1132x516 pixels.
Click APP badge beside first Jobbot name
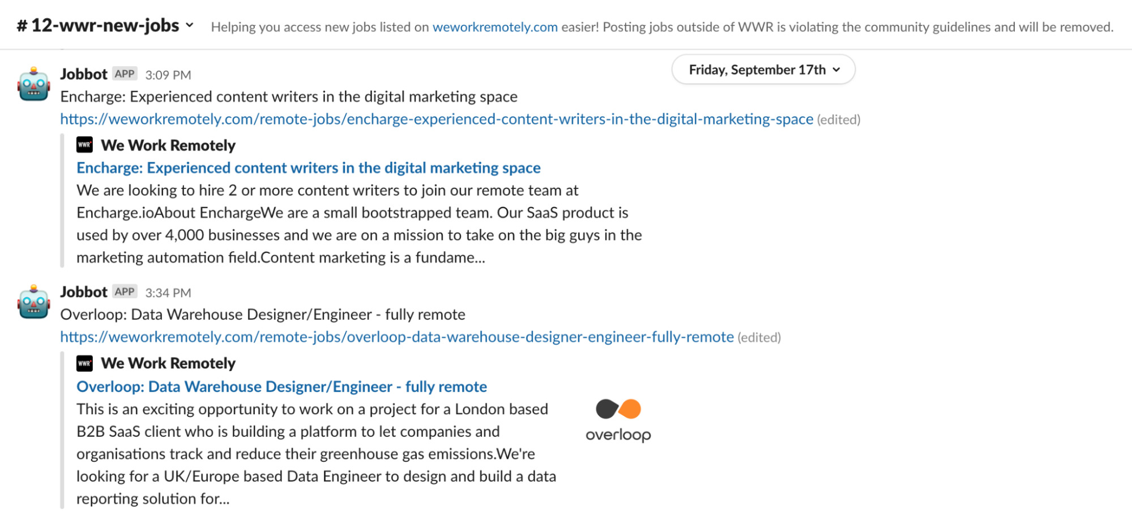[x=125, y=74]
